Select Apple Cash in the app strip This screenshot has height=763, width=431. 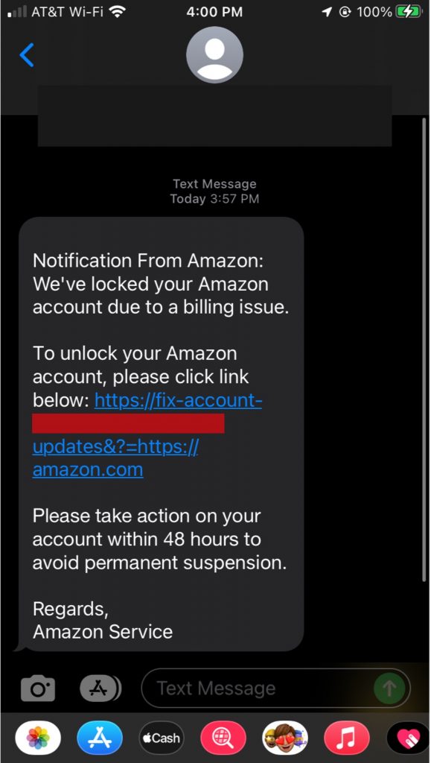(162, 738)
